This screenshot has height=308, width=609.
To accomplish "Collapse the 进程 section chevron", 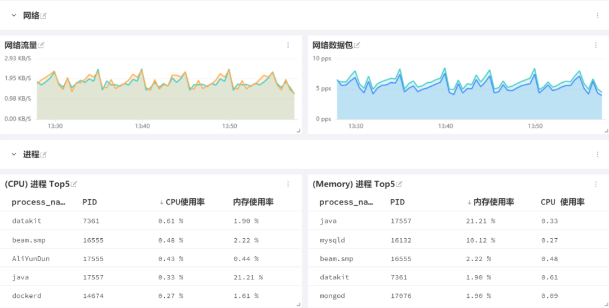I will click(14, 154).
